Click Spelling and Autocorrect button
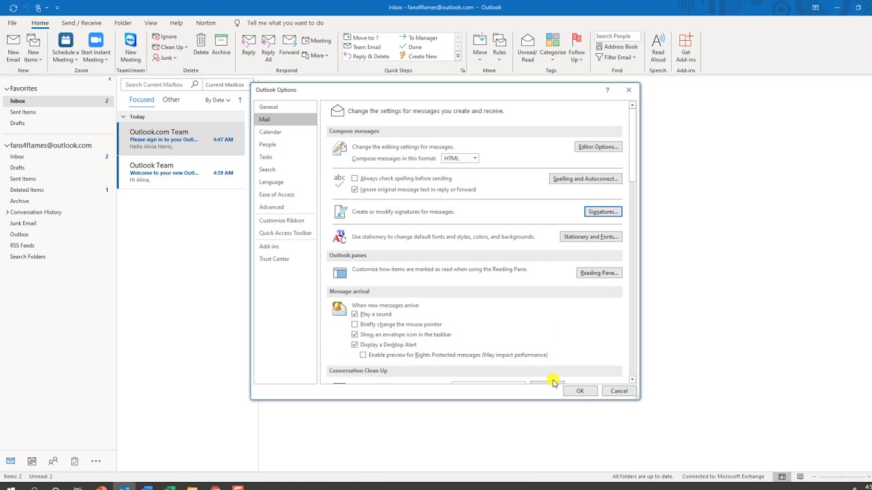The height and width of the screenshot is (490, 872). coord(586,178)
